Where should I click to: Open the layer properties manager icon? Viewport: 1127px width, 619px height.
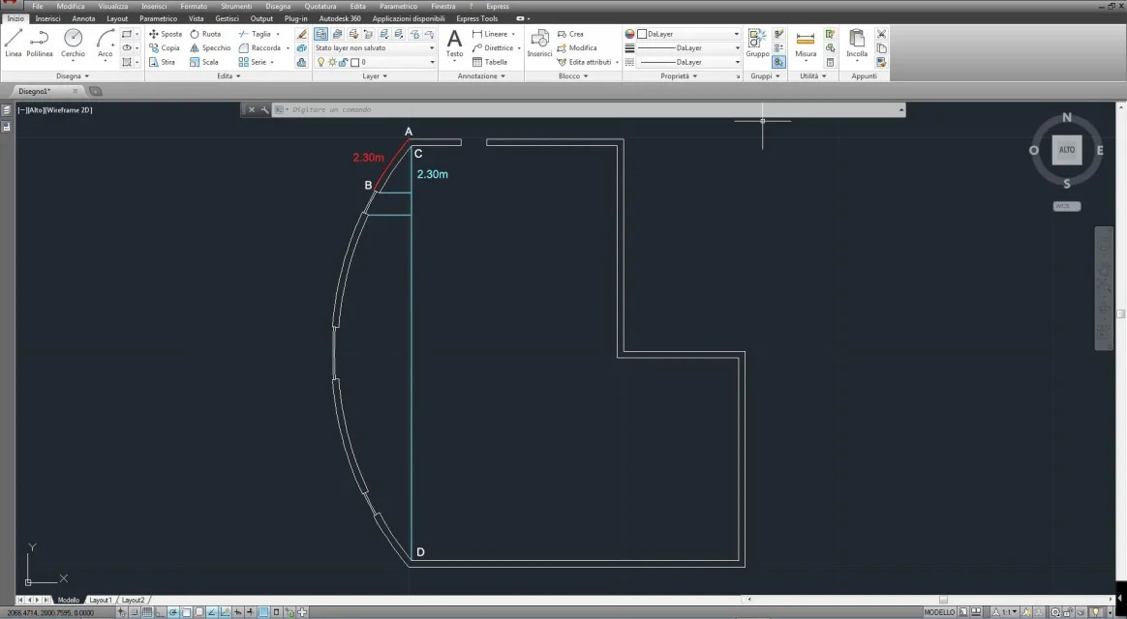click(x=320, y=34)
